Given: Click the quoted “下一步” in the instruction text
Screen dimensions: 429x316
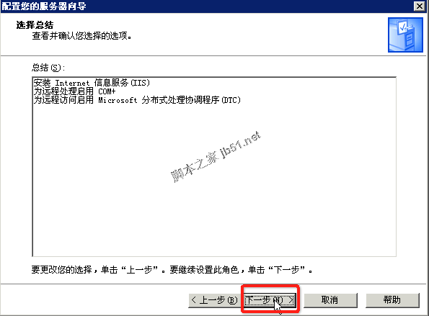Looking at the screenshot, I should pos(287,270).
